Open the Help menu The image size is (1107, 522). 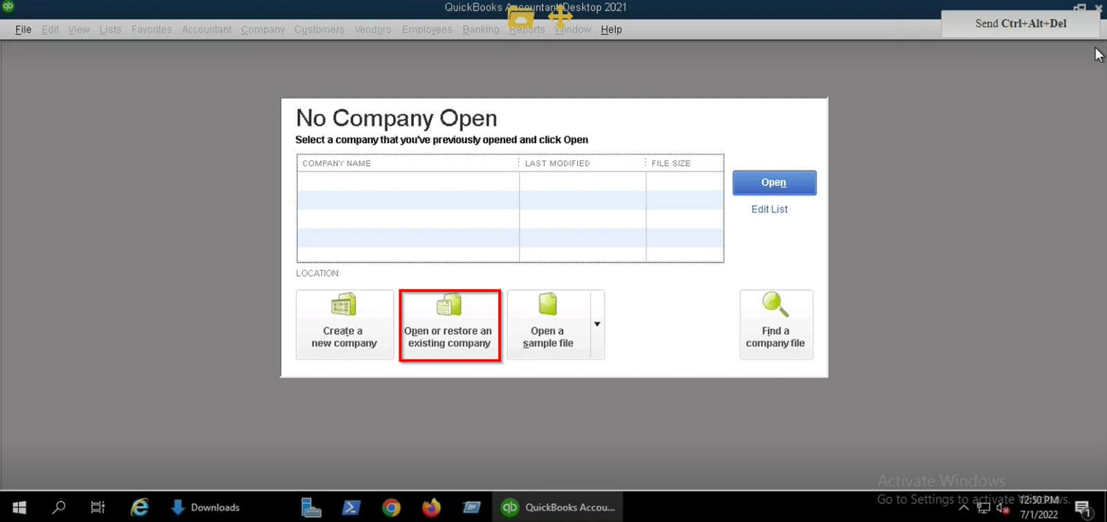(611, 30)
